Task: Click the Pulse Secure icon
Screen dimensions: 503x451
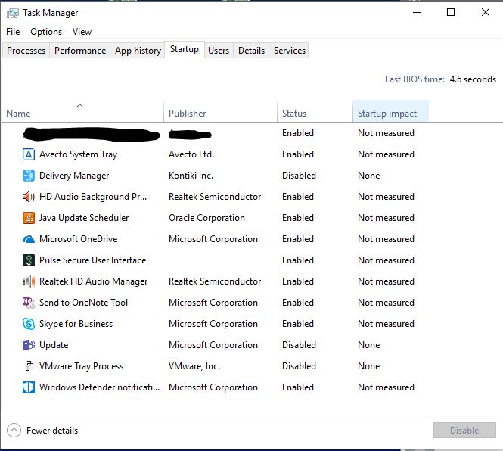Action: tap(29, 260)
